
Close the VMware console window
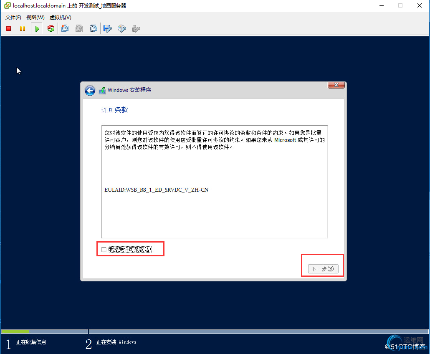(x=419, y=5)
